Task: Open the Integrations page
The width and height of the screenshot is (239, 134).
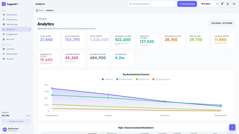Action: click(x=16, y=34)
